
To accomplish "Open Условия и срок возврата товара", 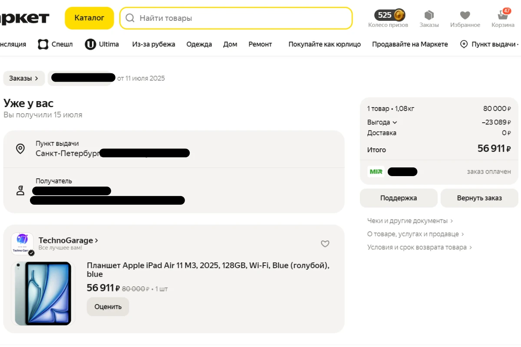I will click(420, 247).
